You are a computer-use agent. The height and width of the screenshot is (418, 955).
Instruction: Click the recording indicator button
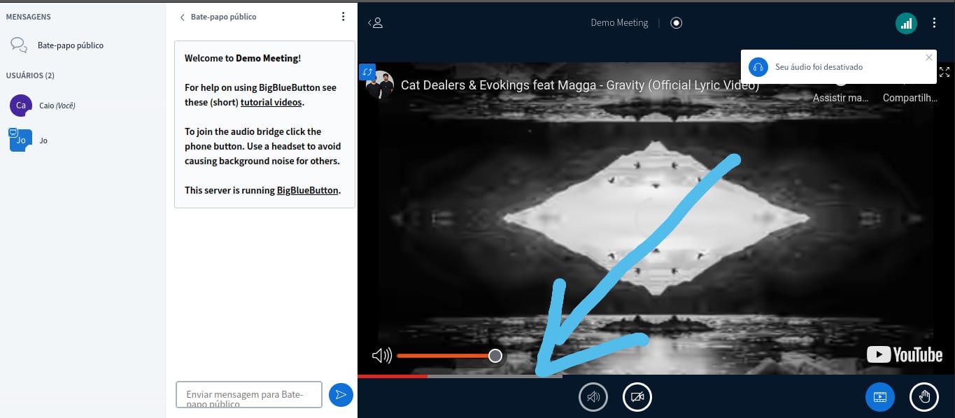tap(676, 23)
